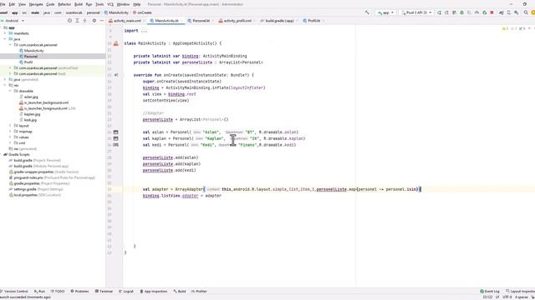Screen dimensions: 535x300
Task: Open the Edit menu
Action: (12, 4)
